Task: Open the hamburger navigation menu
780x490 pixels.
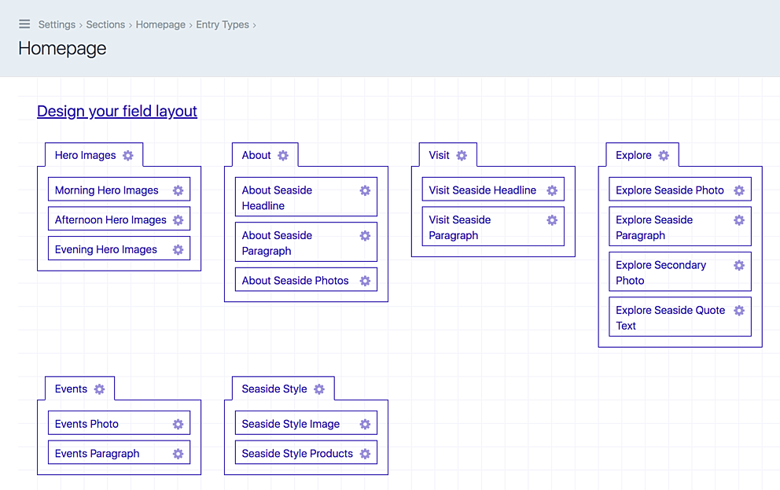Action: (x=24, y=24)
